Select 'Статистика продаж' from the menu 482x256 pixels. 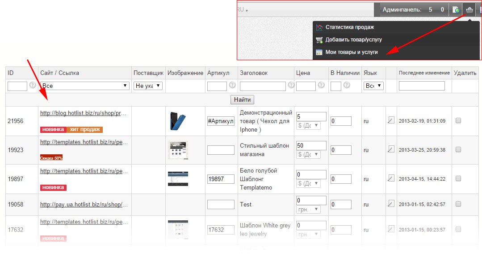[349, 27]
